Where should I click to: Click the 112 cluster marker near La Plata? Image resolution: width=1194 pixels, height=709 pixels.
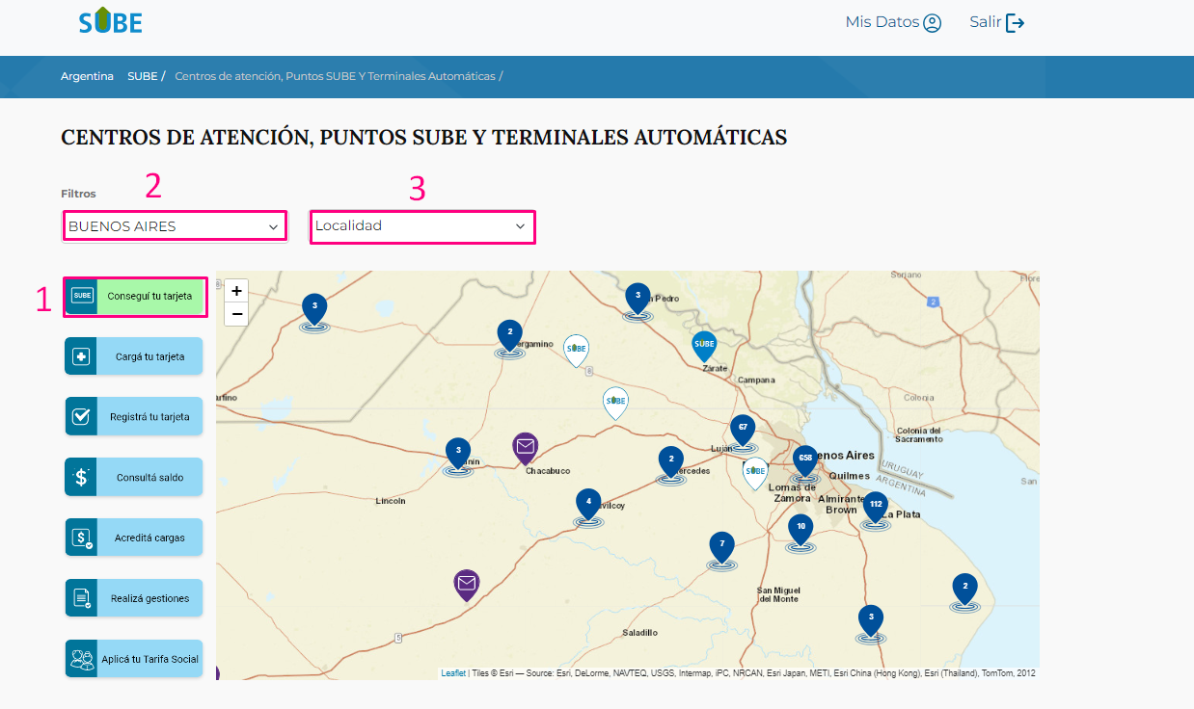pos(875,509)
